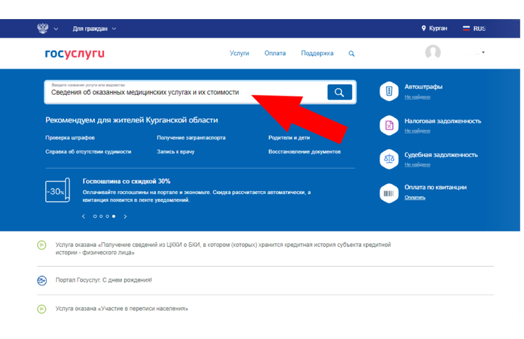Click the coat of arms emblem icon
The height and width of the screenshot is (339, 524).
42,28
